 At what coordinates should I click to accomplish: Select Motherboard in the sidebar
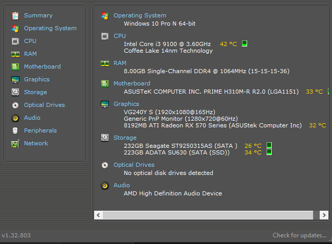[x=42, y=66]
